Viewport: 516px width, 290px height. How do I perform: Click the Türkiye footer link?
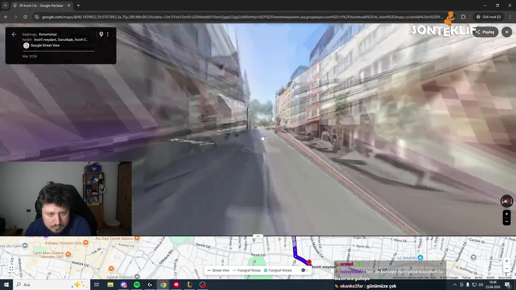coord(466,278)
